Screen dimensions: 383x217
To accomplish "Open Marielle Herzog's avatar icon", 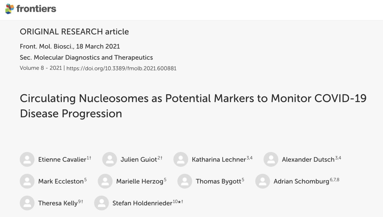I will (105, 181).
